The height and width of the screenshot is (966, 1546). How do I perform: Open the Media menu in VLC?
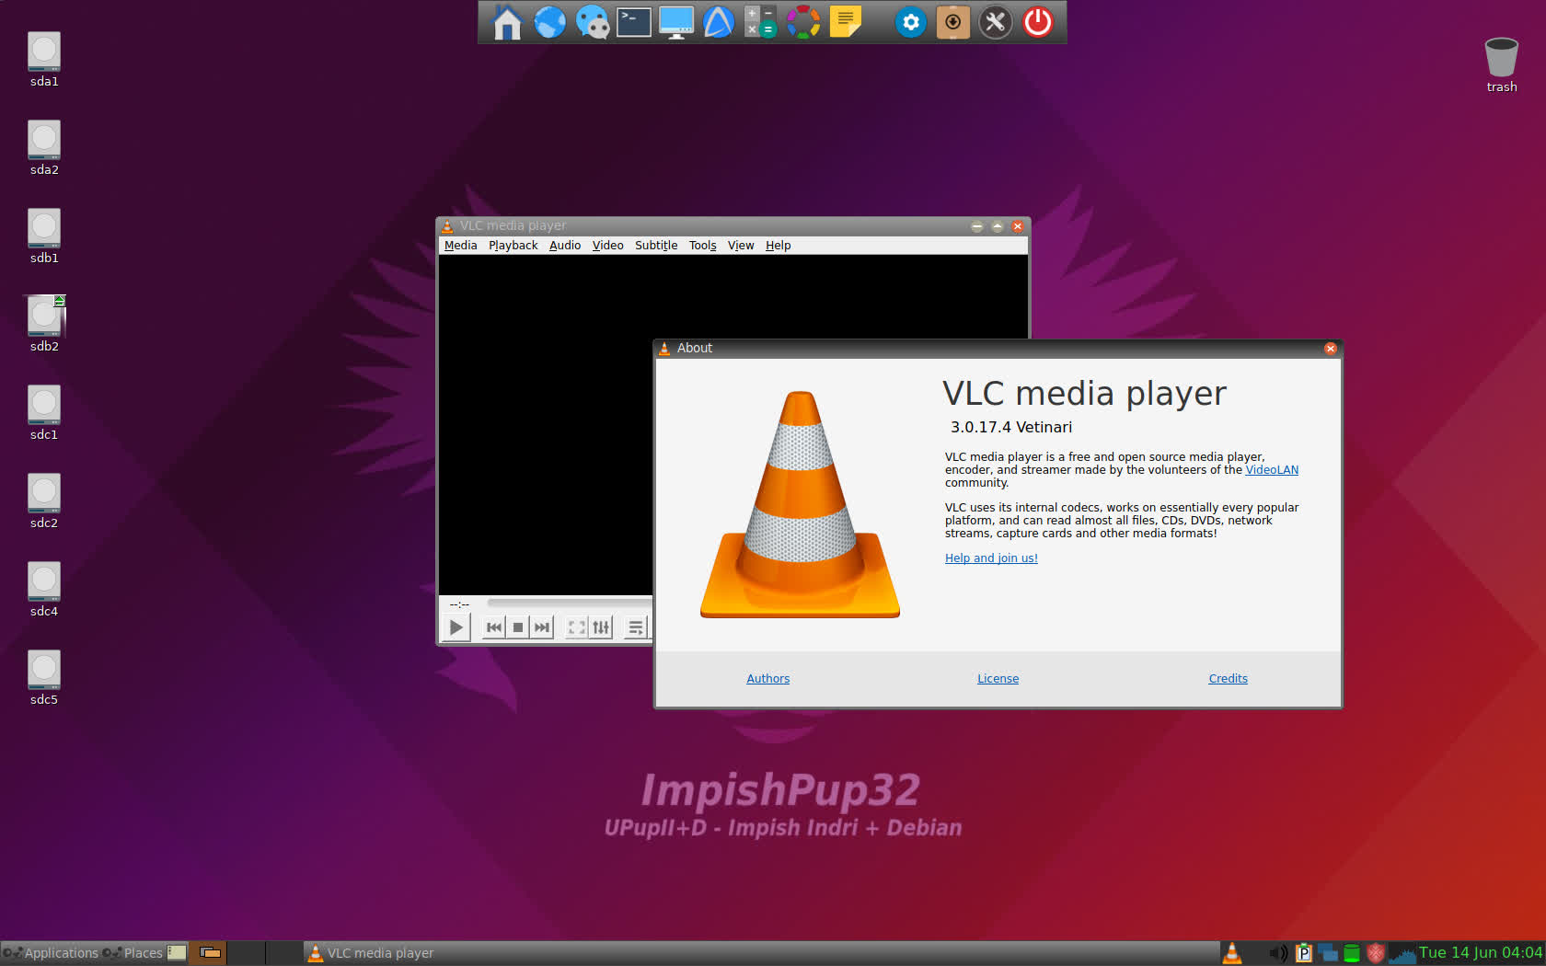point(460,246)
